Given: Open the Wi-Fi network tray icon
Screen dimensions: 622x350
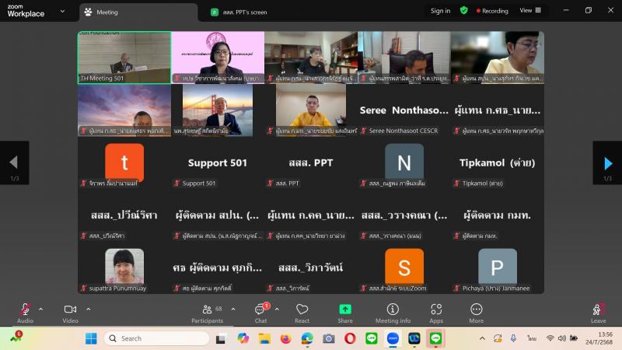Looking at the screenshot, I should 550,338.
